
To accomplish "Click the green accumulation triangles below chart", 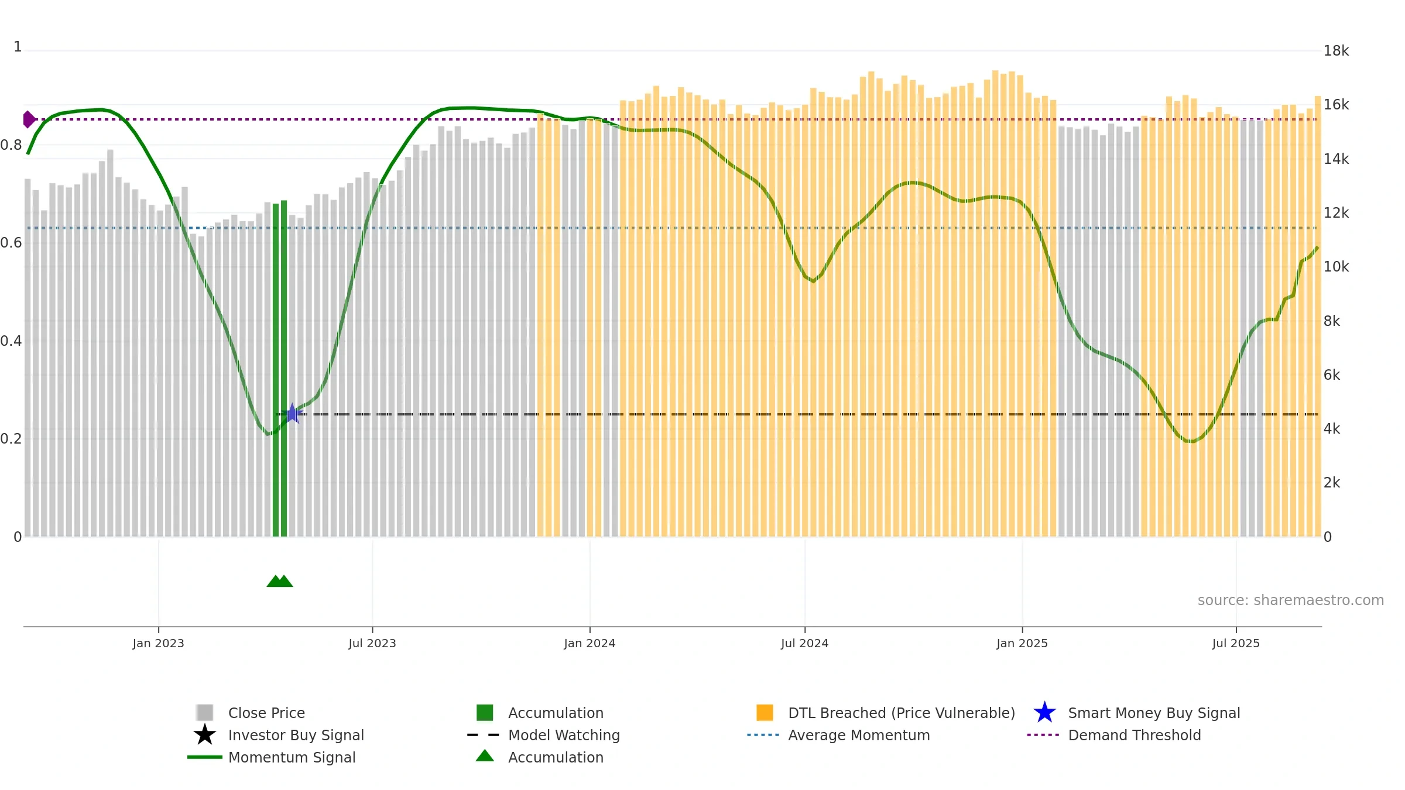I will [280, 581].
